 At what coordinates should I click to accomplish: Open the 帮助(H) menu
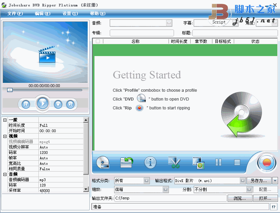pyautogui.click(x=98, y=14)
